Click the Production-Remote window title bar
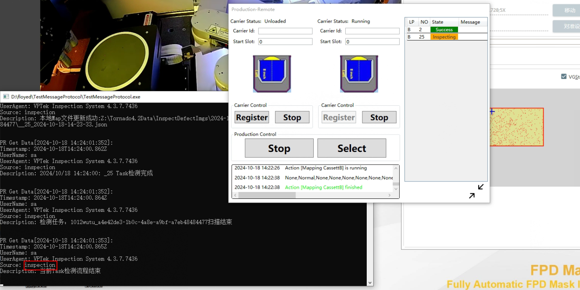 359,9
